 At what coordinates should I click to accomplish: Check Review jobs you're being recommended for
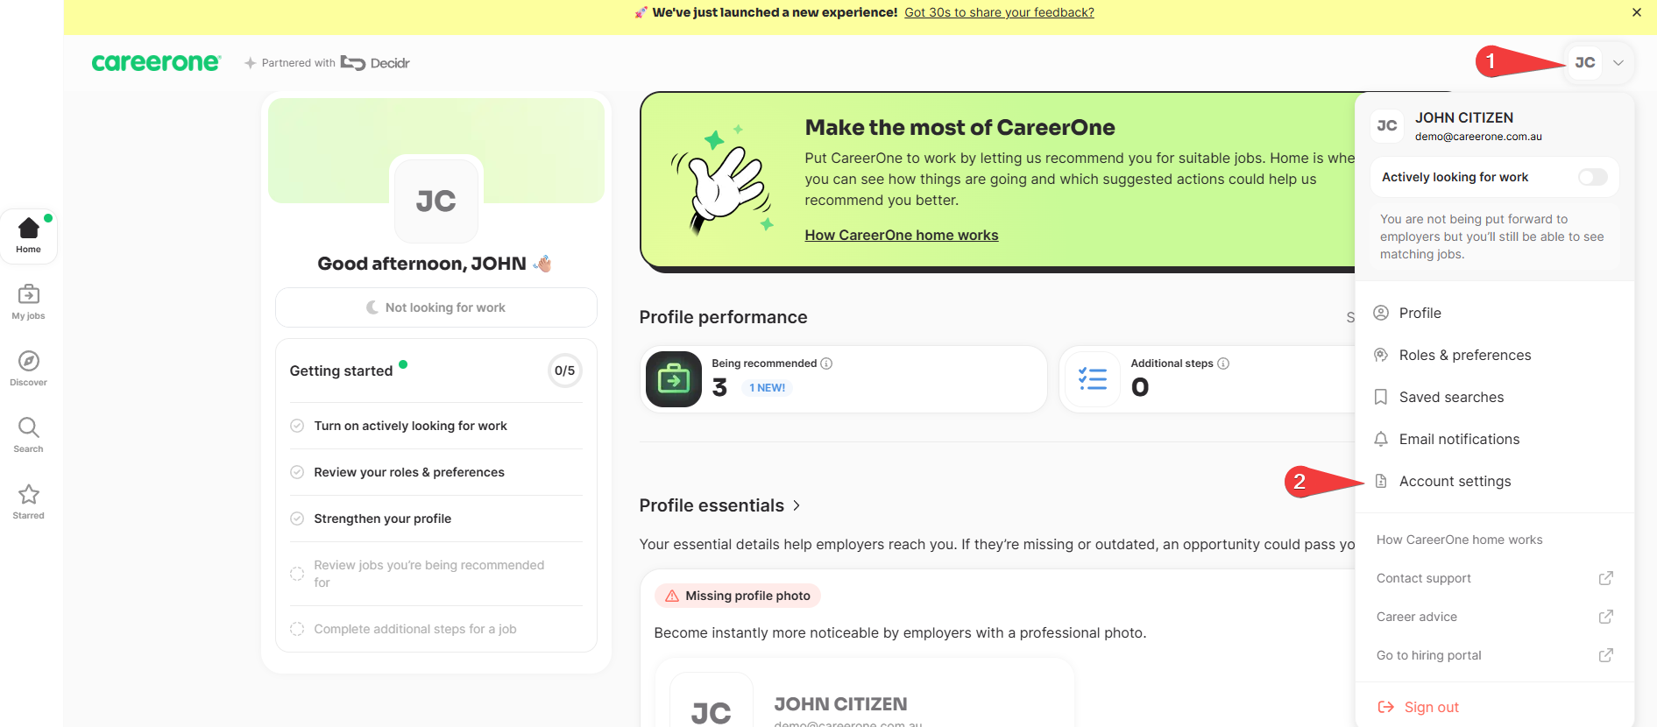point(297,574)
